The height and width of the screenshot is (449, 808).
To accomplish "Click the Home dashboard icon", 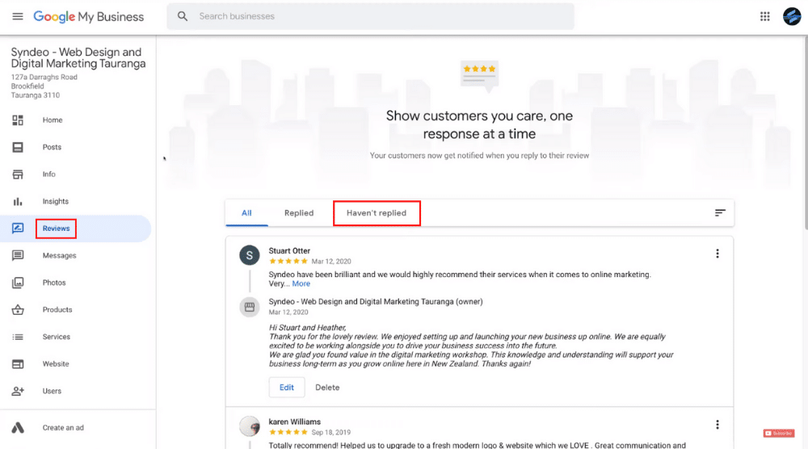I will (18, 120).
